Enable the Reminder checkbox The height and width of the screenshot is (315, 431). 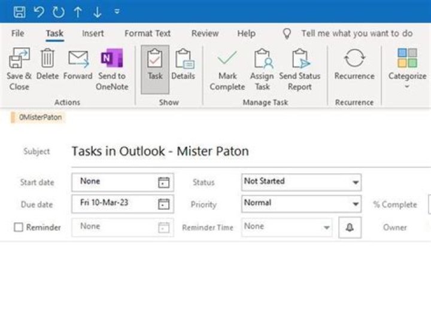coord(19,227)
